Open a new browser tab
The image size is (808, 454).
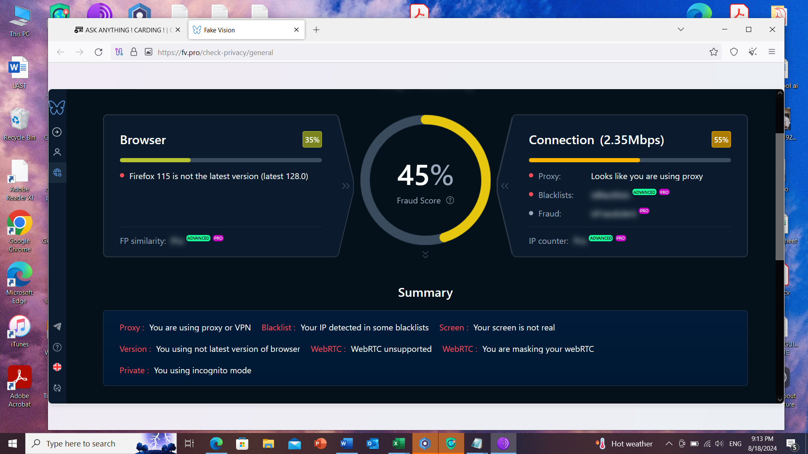pos(316,30)
